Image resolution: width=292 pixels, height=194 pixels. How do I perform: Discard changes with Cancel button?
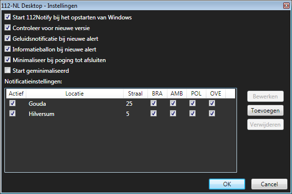269,184
